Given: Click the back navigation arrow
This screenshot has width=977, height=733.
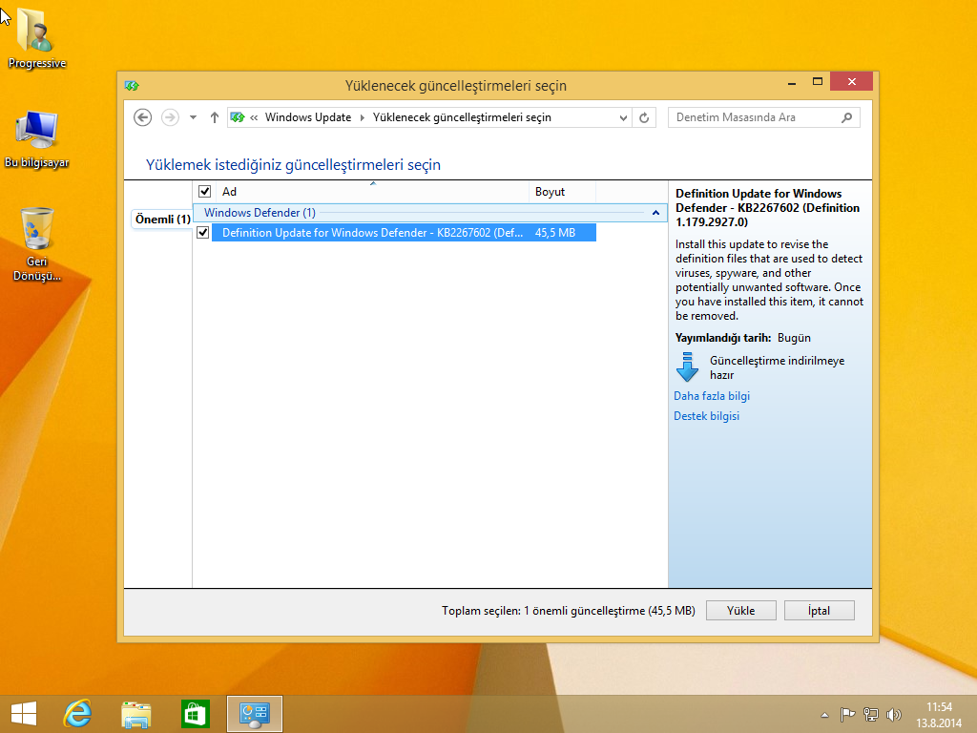Looking at the screenshot, I should (x=143, y=117).
